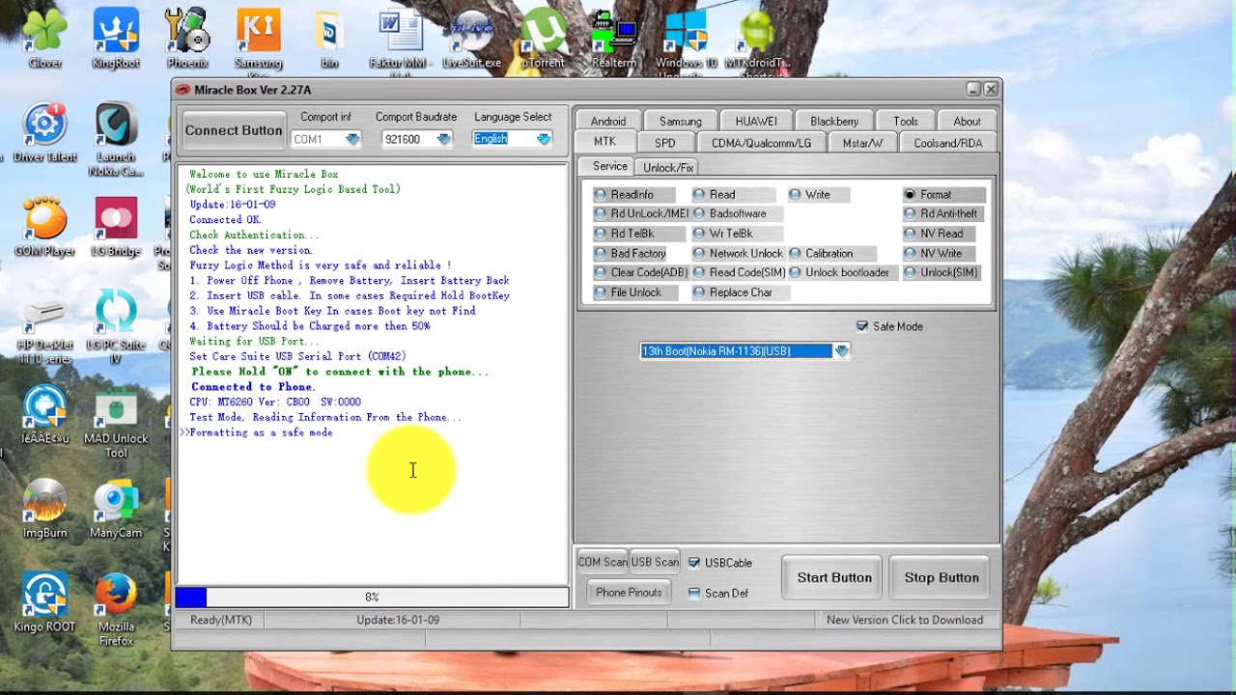
Task: Open the Tools tab
Action: tap(906, 121)
